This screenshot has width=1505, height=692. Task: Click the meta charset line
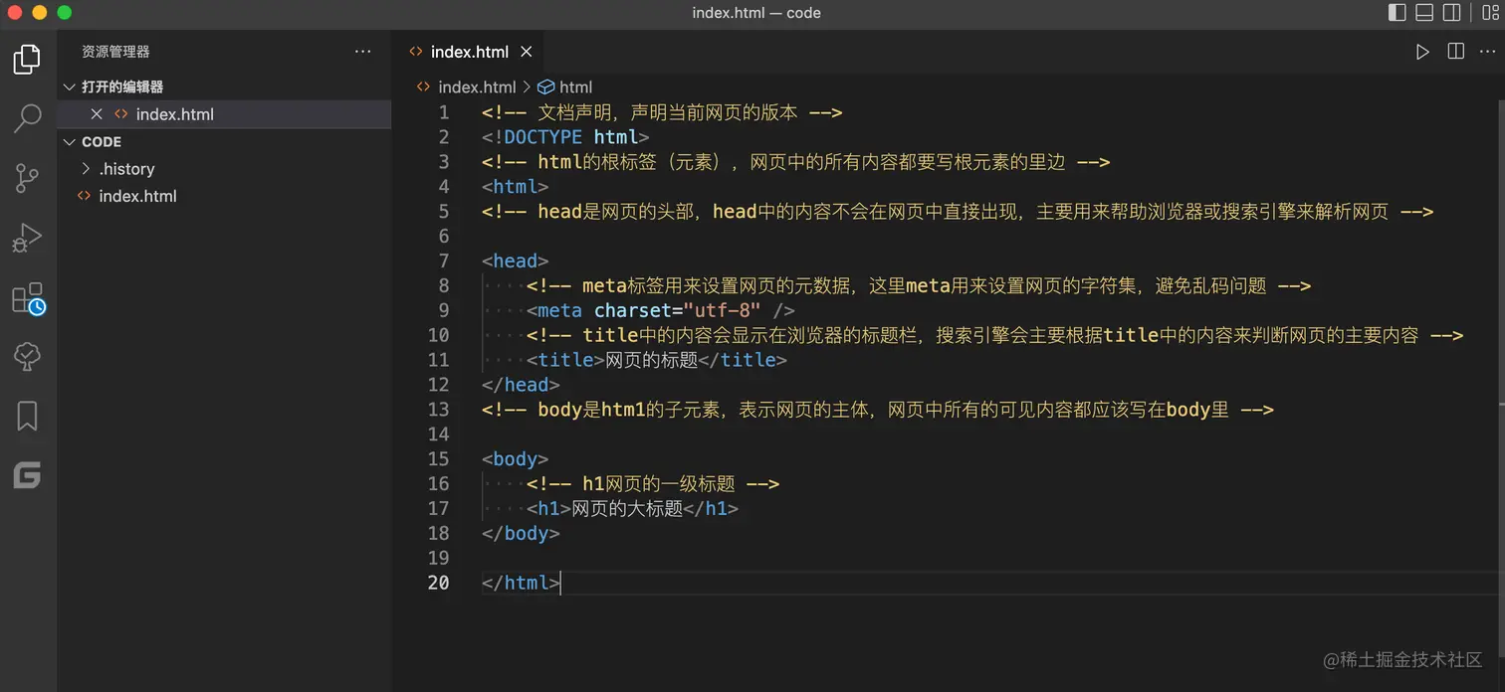tap(660, 310)
